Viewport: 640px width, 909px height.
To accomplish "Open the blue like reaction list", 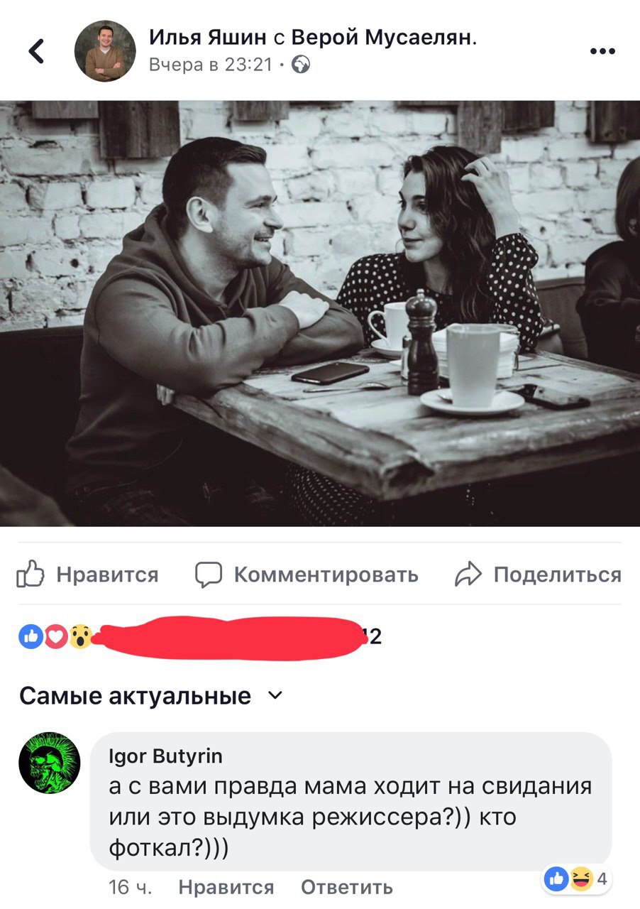I will pyautogui.click(x=30, y=637).
